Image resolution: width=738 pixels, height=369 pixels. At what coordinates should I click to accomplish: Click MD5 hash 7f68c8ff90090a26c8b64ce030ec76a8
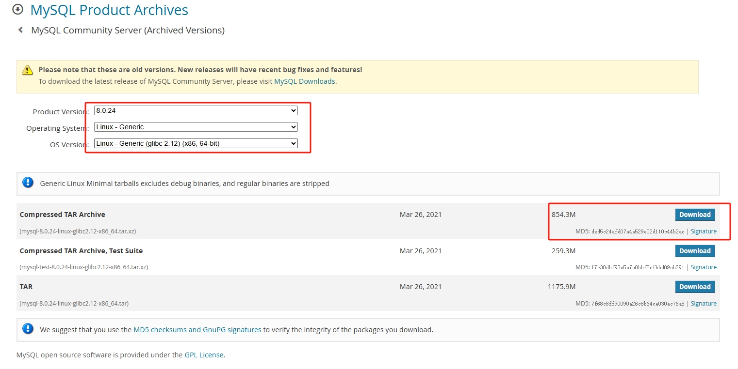pos(638,304)
